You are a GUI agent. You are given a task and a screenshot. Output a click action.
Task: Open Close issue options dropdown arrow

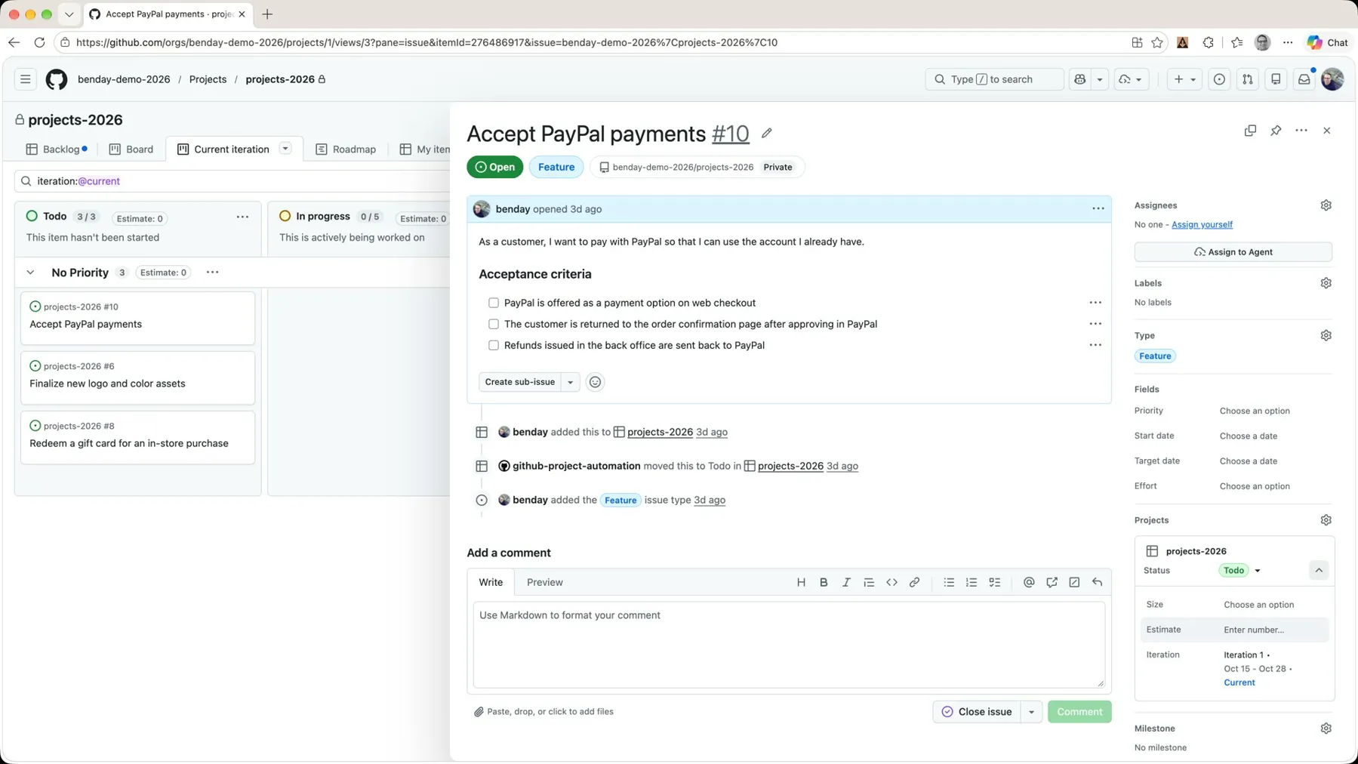tap(1031, 712)
